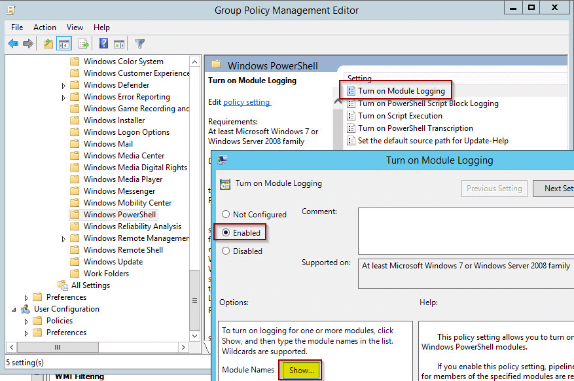Expand the Windows Error Reporting node
This screenshot has height=381, width=574.
coord(63,98)
